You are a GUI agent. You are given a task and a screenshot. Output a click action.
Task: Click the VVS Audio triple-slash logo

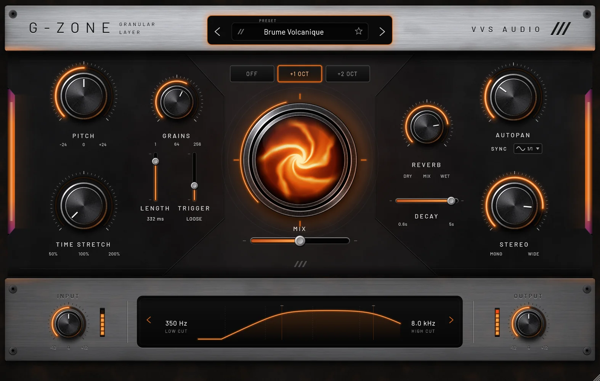click(561, 29)
